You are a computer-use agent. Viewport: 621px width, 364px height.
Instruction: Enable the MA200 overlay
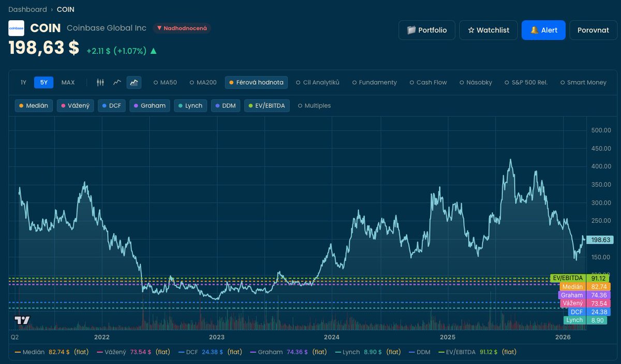click(x=202, y=82)
